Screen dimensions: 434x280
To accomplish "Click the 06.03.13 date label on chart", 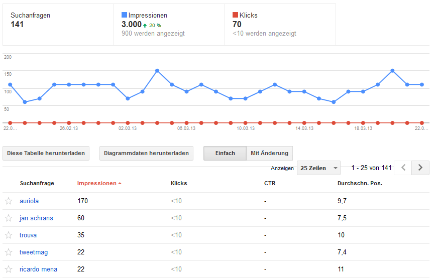I will coord(186,128).
